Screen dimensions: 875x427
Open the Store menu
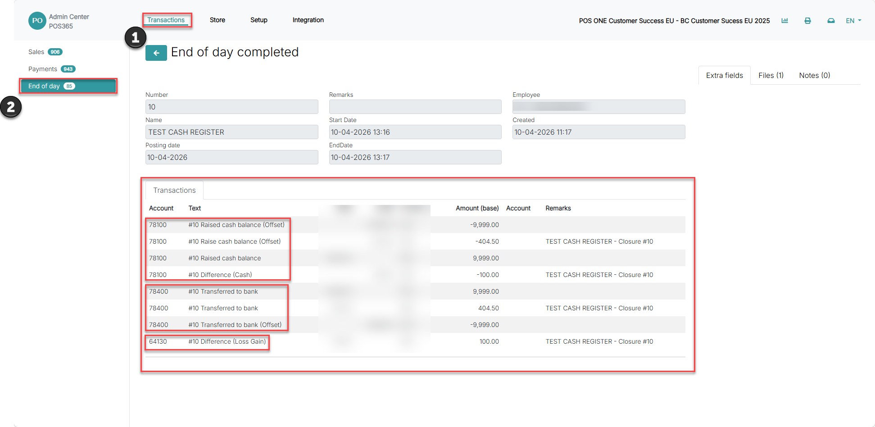tap(218, 20)
